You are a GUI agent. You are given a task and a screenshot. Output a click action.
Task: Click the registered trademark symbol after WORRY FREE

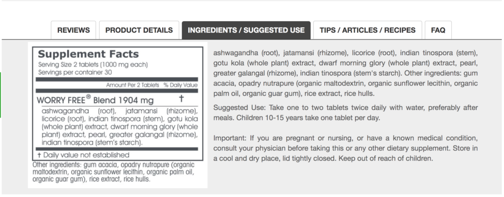[88, 96]
